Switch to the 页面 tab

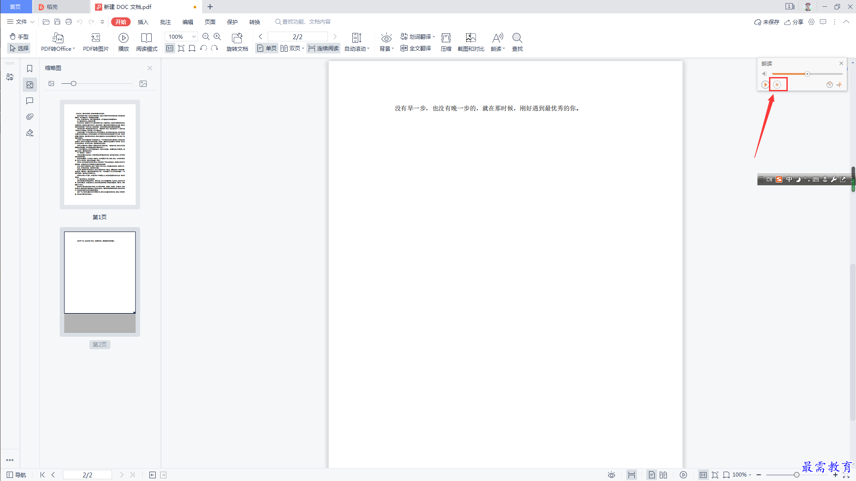[x=210, y=22]
